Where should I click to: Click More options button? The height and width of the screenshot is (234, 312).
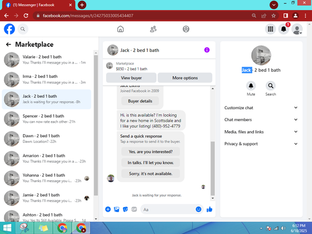[x=185, y=78]
